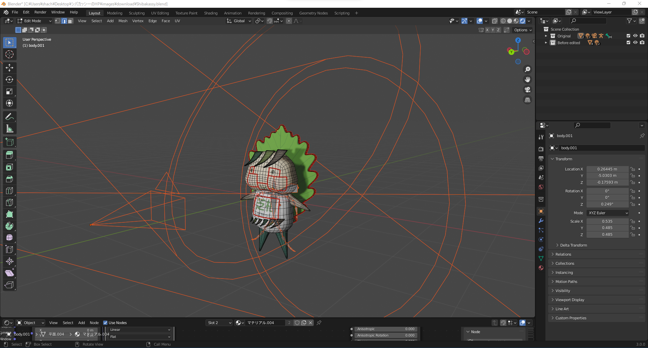The image size is (648, 348).
Task: Exclude Before edited collection from view layer
Action: 628,43
